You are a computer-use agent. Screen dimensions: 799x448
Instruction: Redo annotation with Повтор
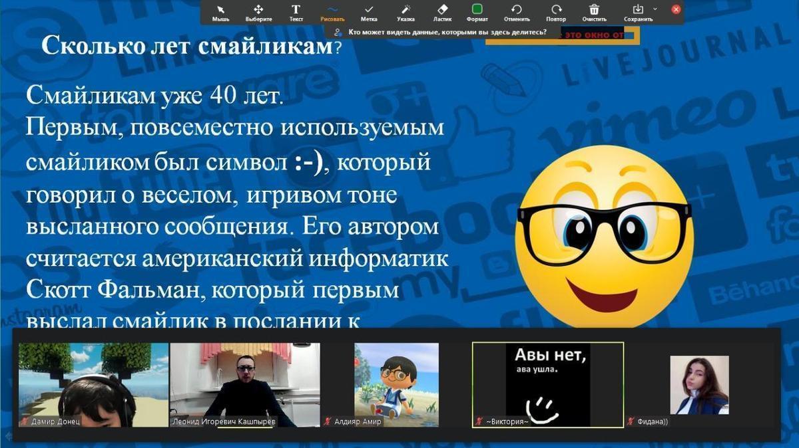[x=555, y=12]
